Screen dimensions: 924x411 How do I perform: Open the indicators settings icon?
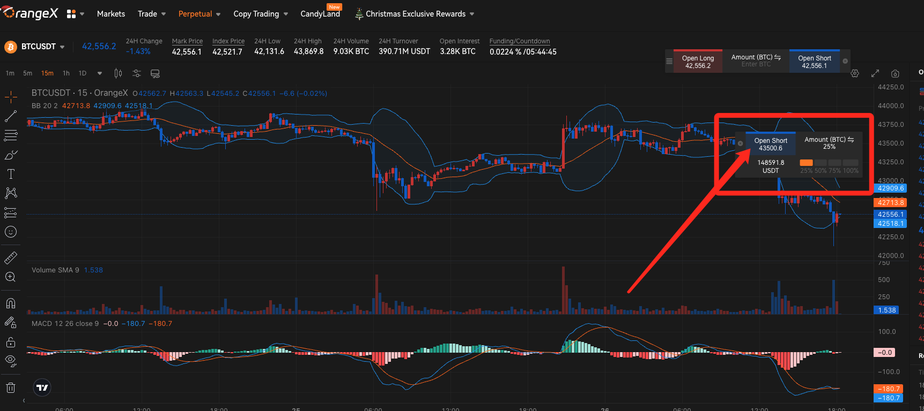(x=137, y=73)
